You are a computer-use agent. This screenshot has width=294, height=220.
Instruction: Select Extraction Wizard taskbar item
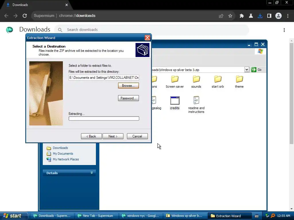229,216
